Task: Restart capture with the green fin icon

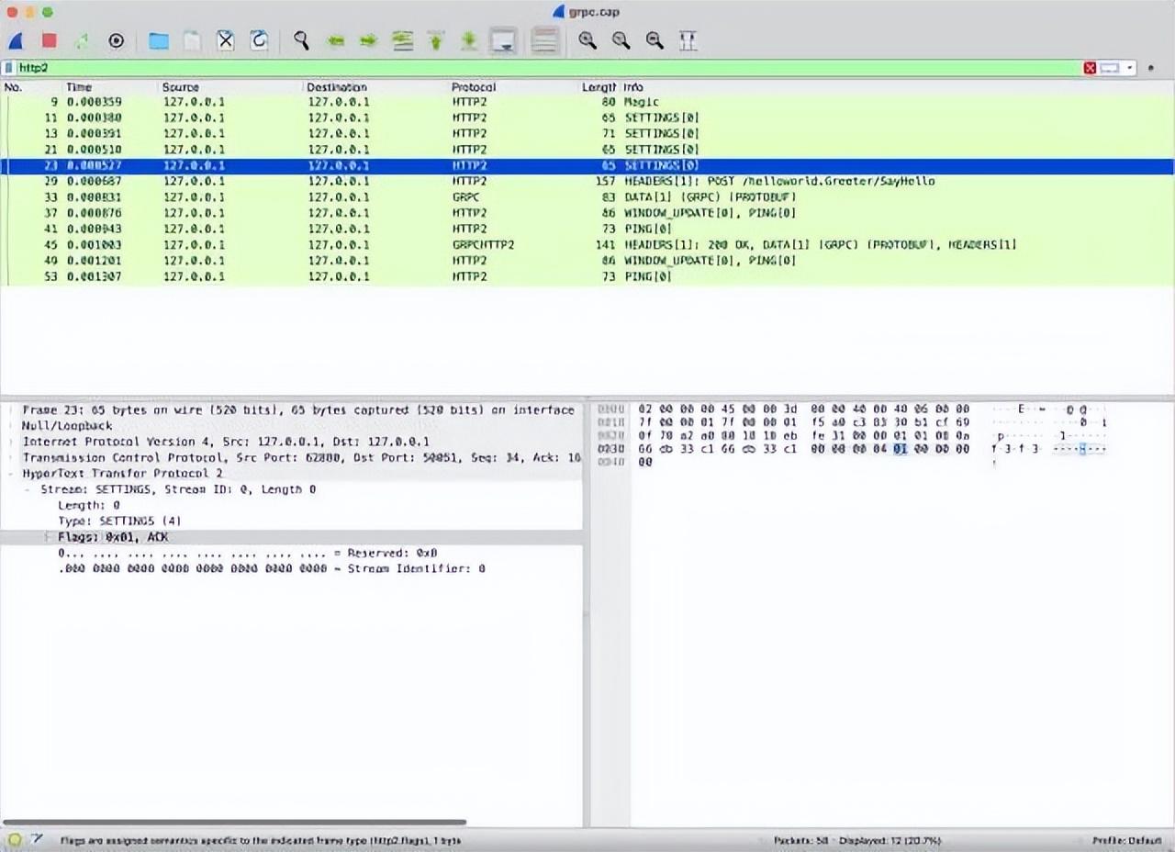Action: (83, 40)
